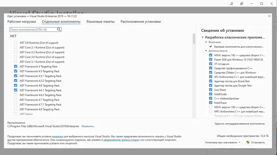Screen dimensions: 277x155
Task: Enable .NET Core 3.0 Runtime component
Action: point(16,57)
